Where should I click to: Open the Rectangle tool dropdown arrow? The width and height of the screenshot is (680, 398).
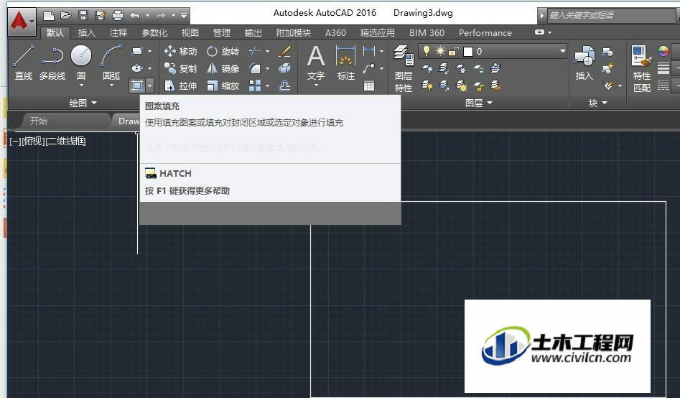(x=149, y=51)
